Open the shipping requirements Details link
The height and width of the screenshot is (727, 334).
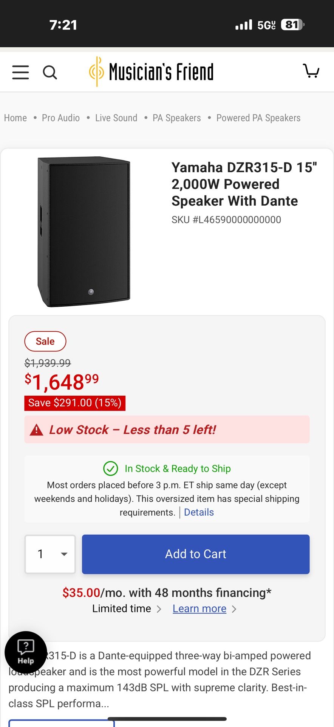(x=199, y=512)
